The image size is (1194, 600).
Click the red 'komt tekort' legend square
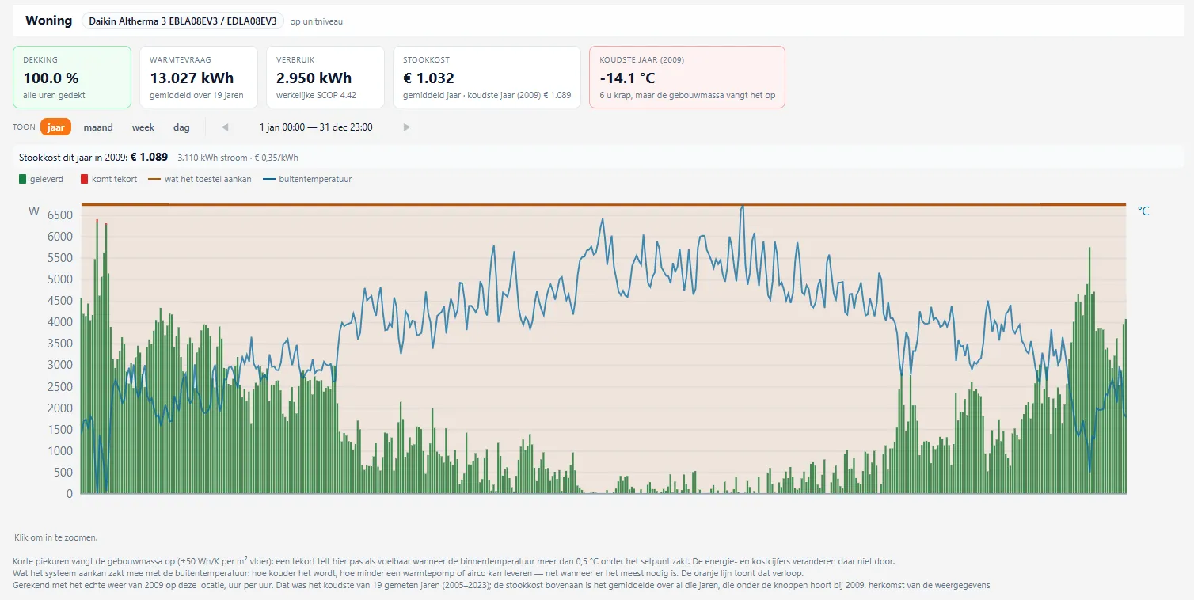(85, 179)
